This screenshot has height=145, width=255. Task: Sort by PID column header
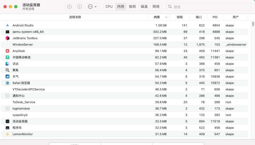(215, 17)
